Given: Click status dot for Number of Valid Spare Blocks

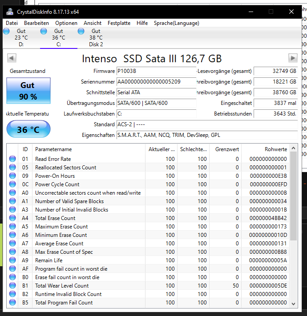Looking at the screenshot, I should tap(12, 201).
